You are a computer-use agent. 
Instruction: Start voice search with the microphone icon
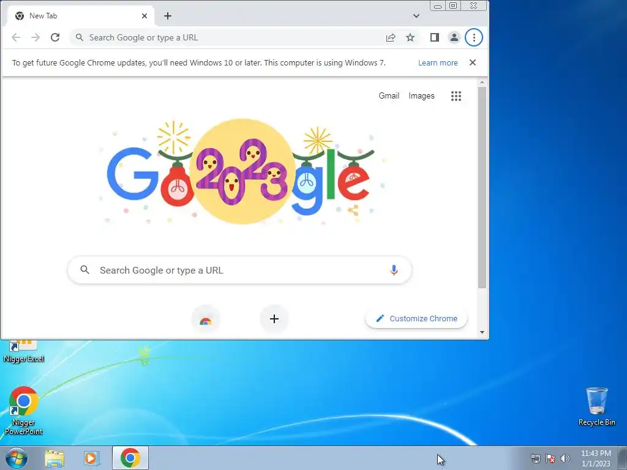tap(394, 270)
